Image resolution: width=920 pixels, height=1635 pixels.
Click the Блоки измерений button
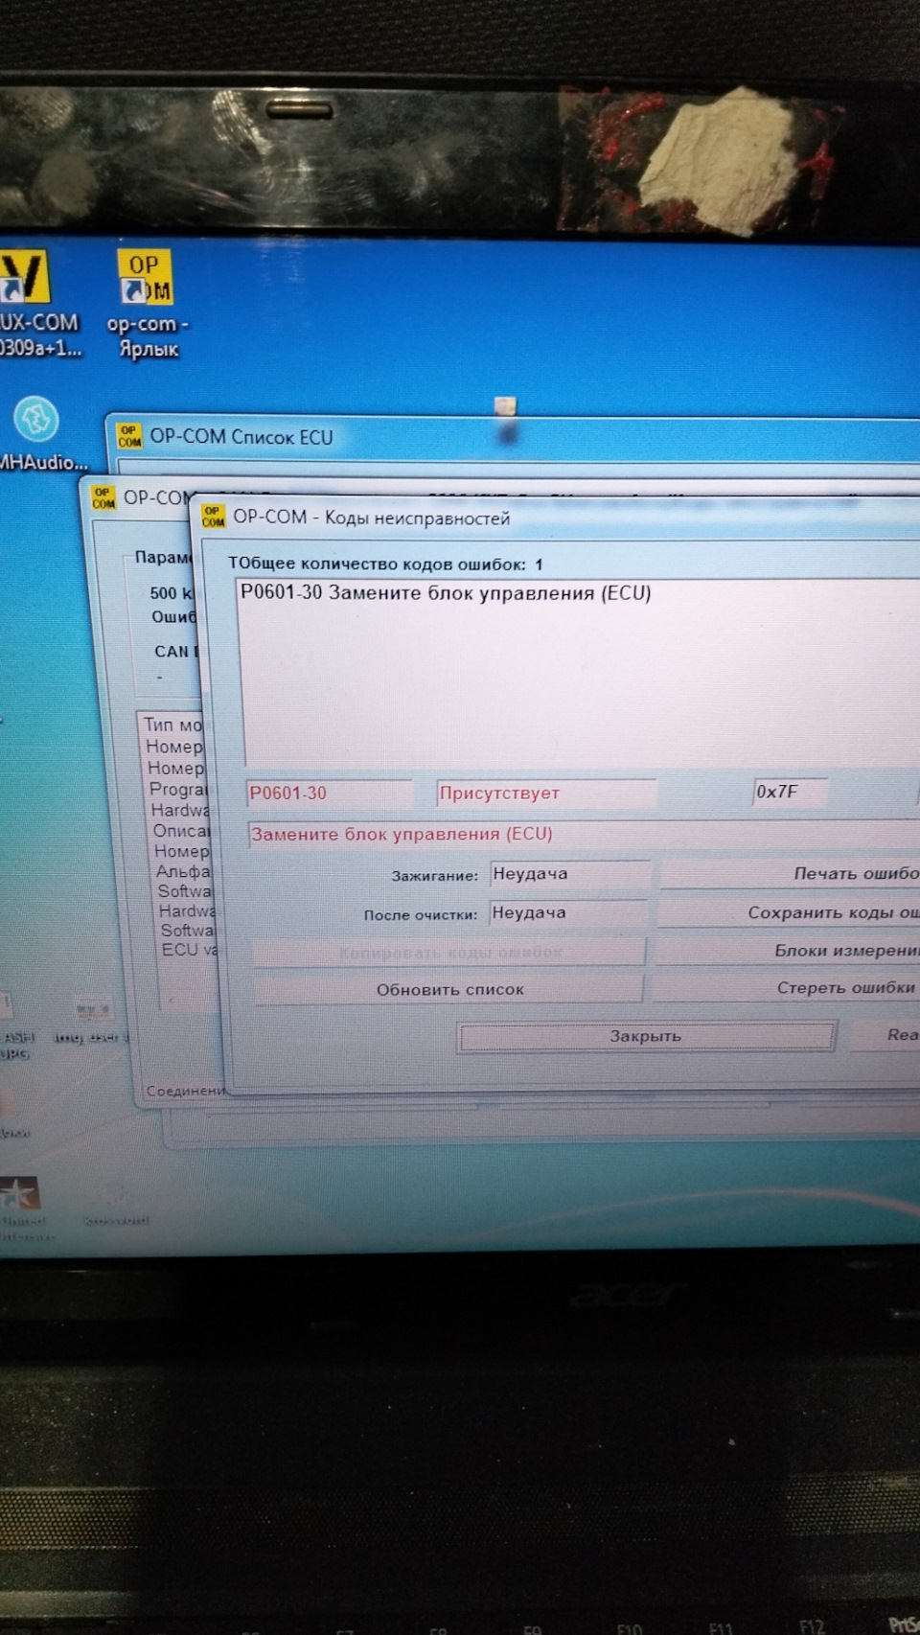point(788,950)
